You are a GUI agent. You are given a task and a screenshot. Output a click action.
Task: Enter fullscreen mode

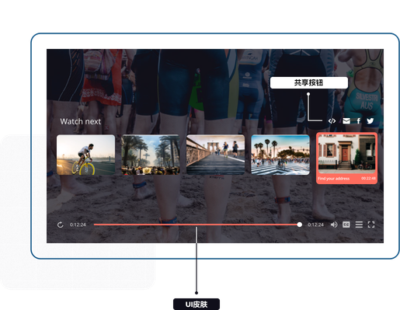click(371, 225)
